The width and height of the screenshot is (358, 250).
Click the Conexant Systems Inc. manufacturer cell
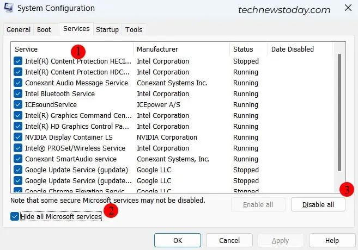point(172,83)
